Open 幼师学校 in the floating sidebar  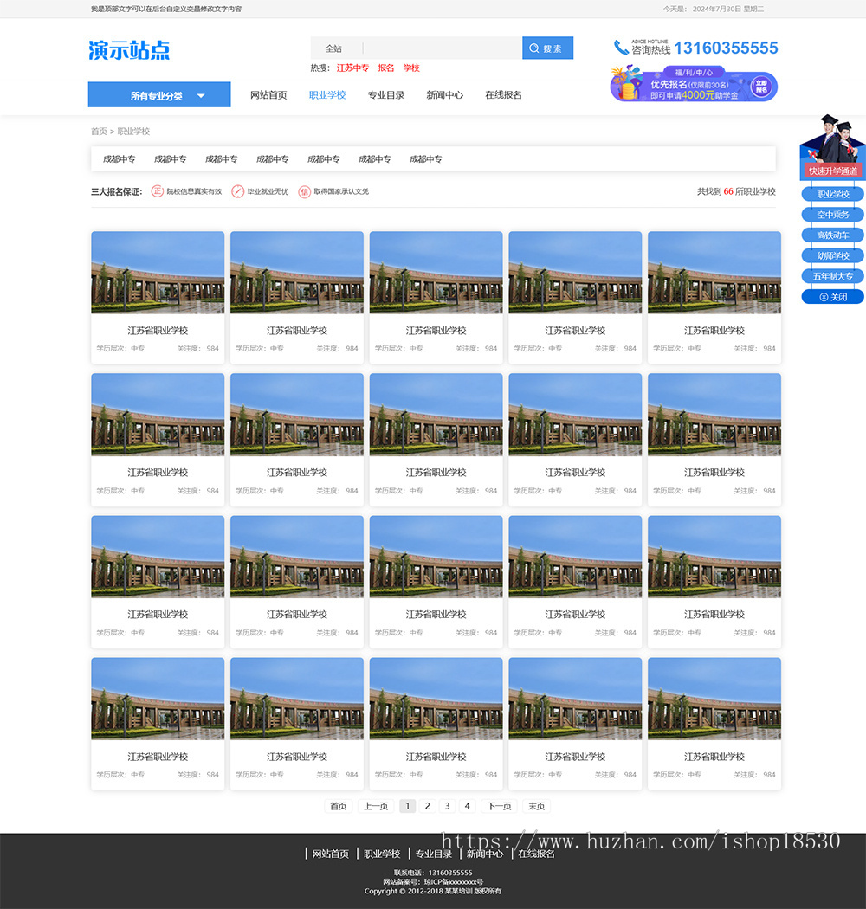tap(832, 255)
